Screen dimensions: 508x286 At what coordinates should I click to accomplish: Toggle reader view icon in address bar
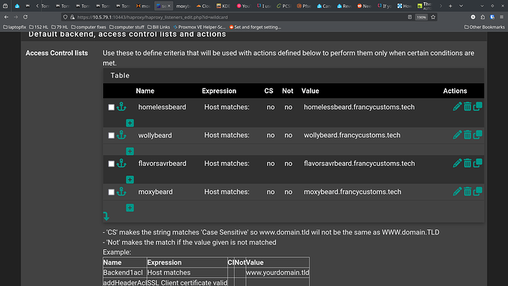(409, 17)
